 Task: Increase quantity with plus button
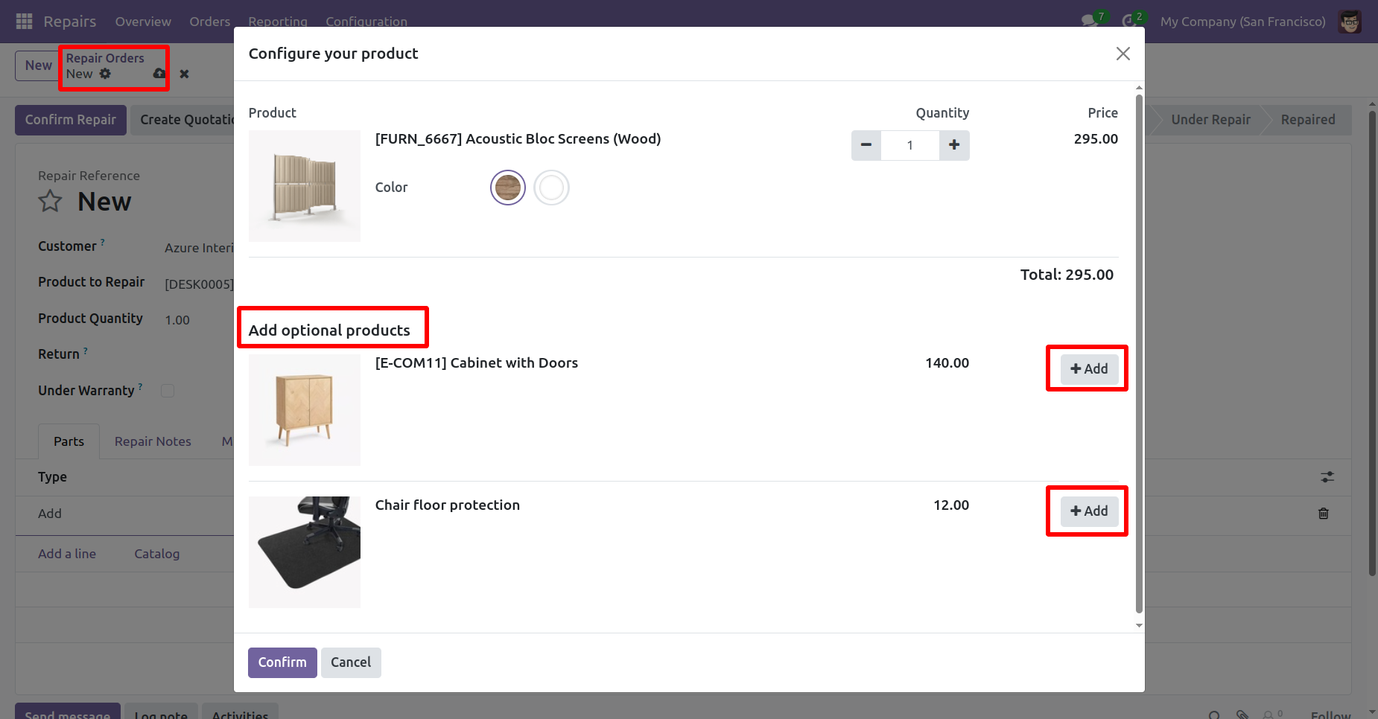954,145
